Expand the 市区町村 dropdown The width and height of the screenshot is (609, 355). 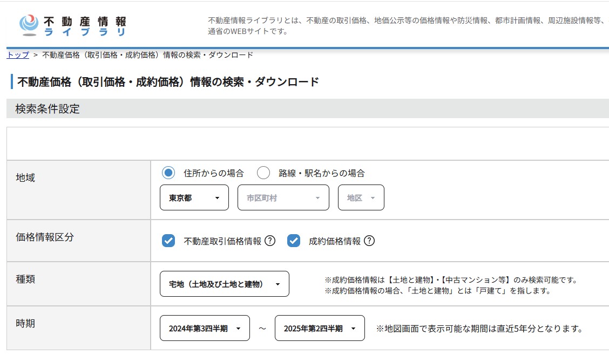click(283, 198)
